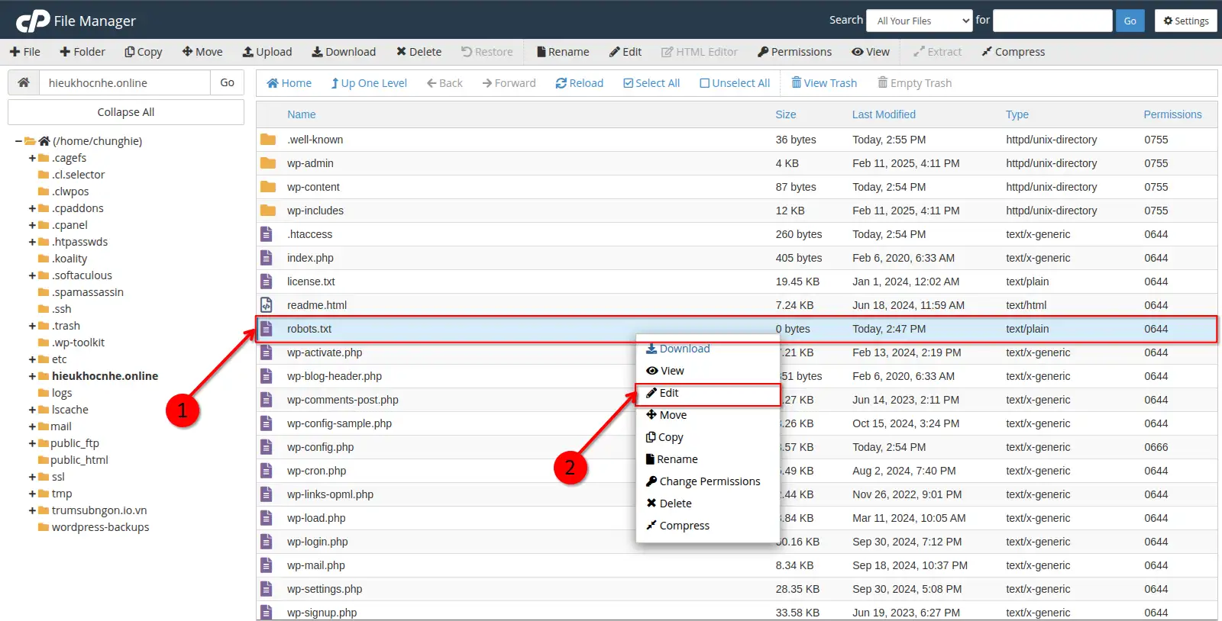This screenshot has width=1222, height=621.
Task: Open Settings
Action: 1186,21
